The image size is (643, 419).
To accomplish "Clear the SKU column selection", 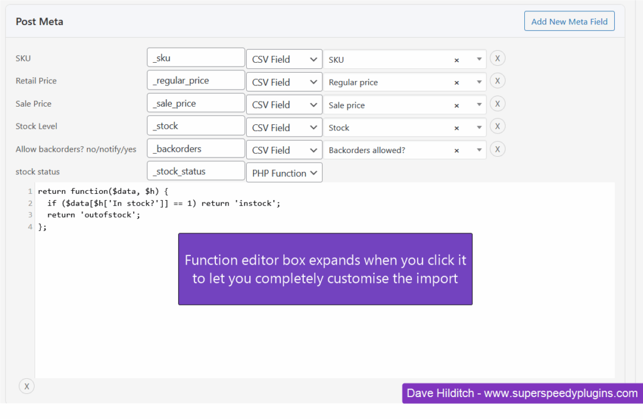I will coord(457,60).
